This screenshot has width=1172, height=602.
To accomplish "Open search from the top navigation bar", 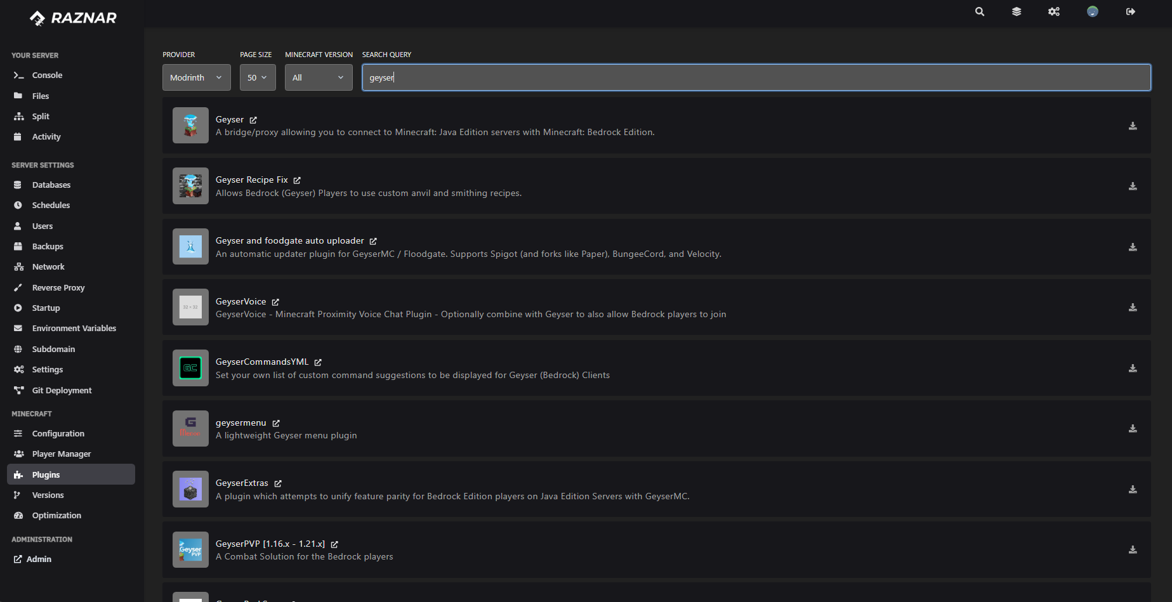I will click(x=979, y=11).
